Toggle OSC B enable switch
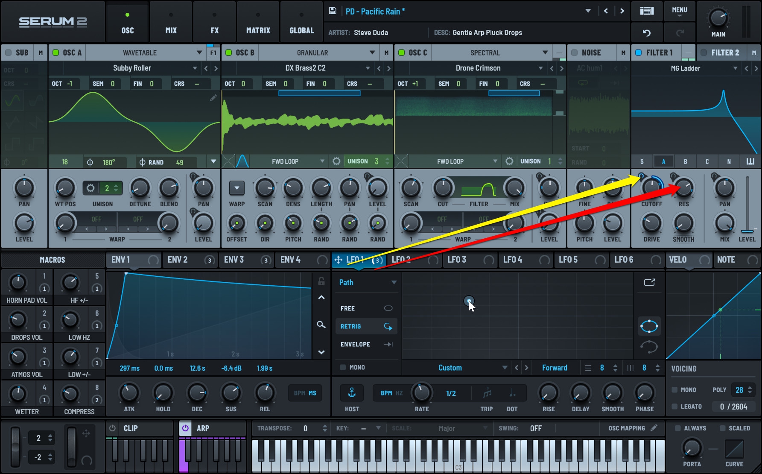 pyautogui.click(x=228, y=53)
